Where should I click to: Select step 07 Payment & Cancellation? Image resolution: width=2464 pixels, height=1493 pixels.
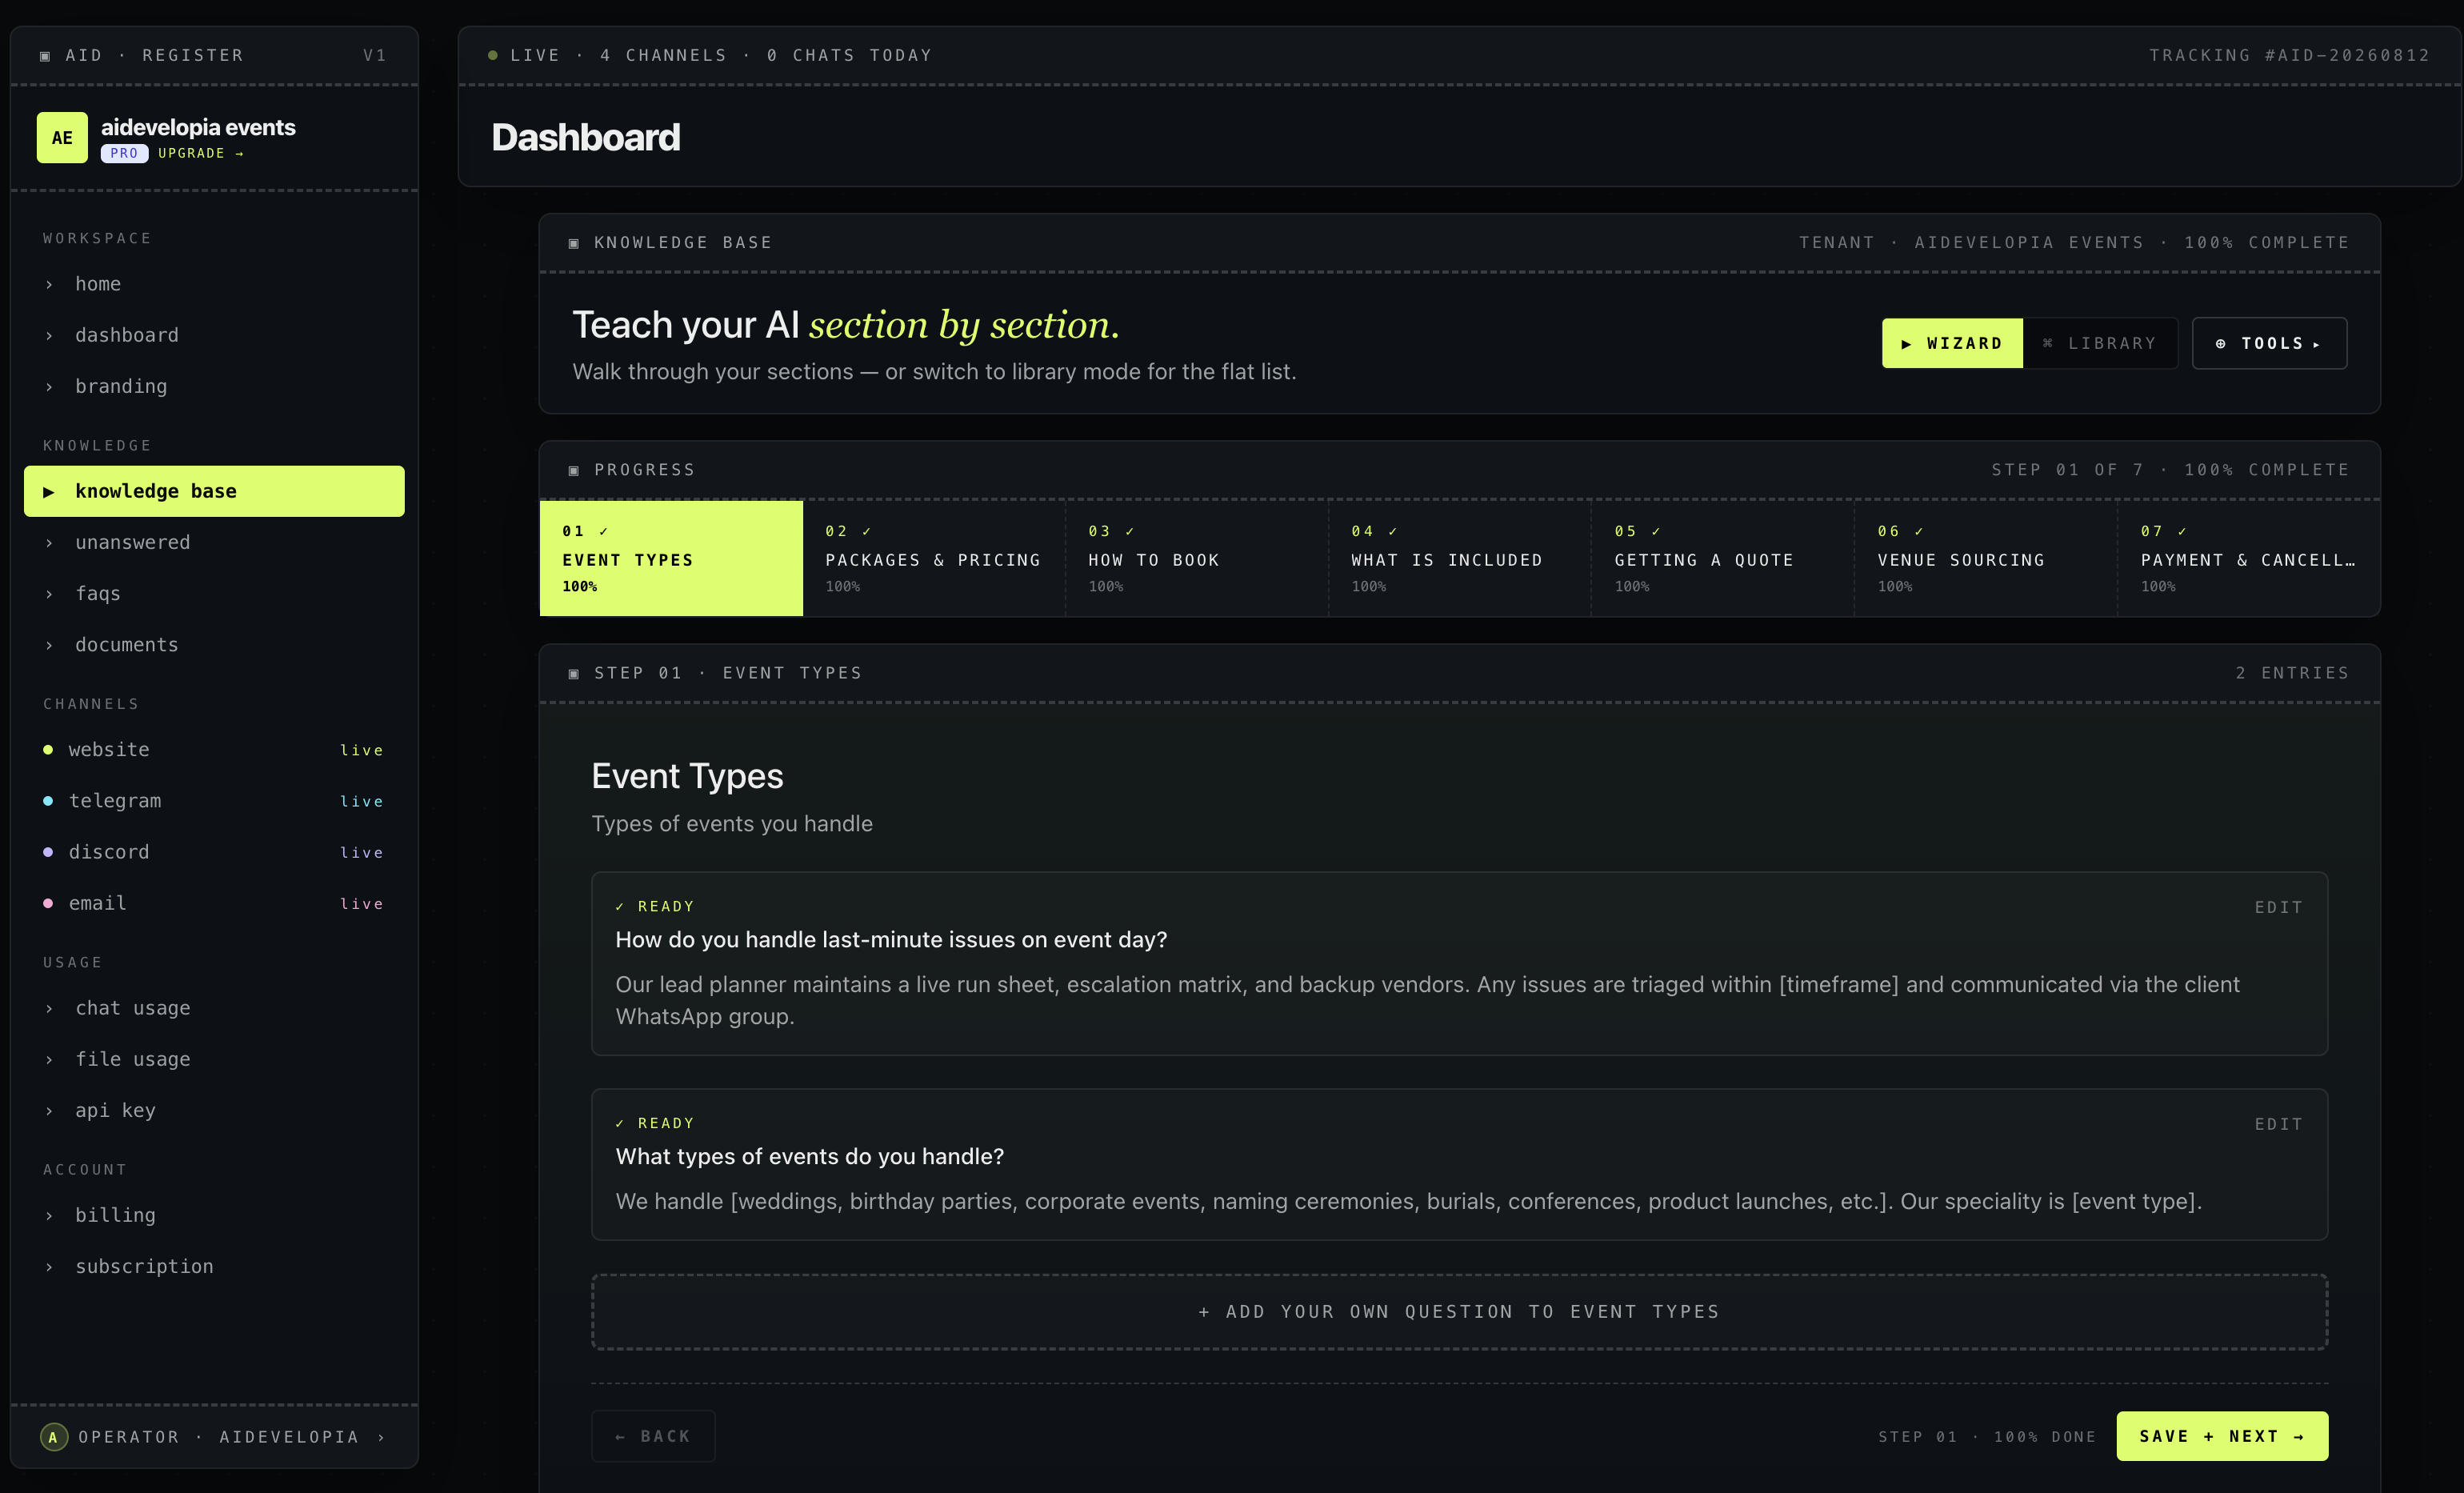(x=2249, y=558)
